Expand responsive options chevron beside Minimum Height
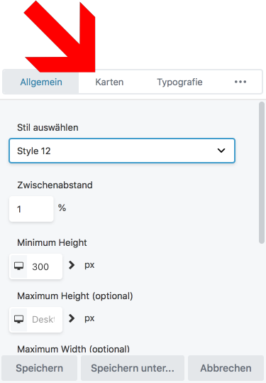 [72, 265]
